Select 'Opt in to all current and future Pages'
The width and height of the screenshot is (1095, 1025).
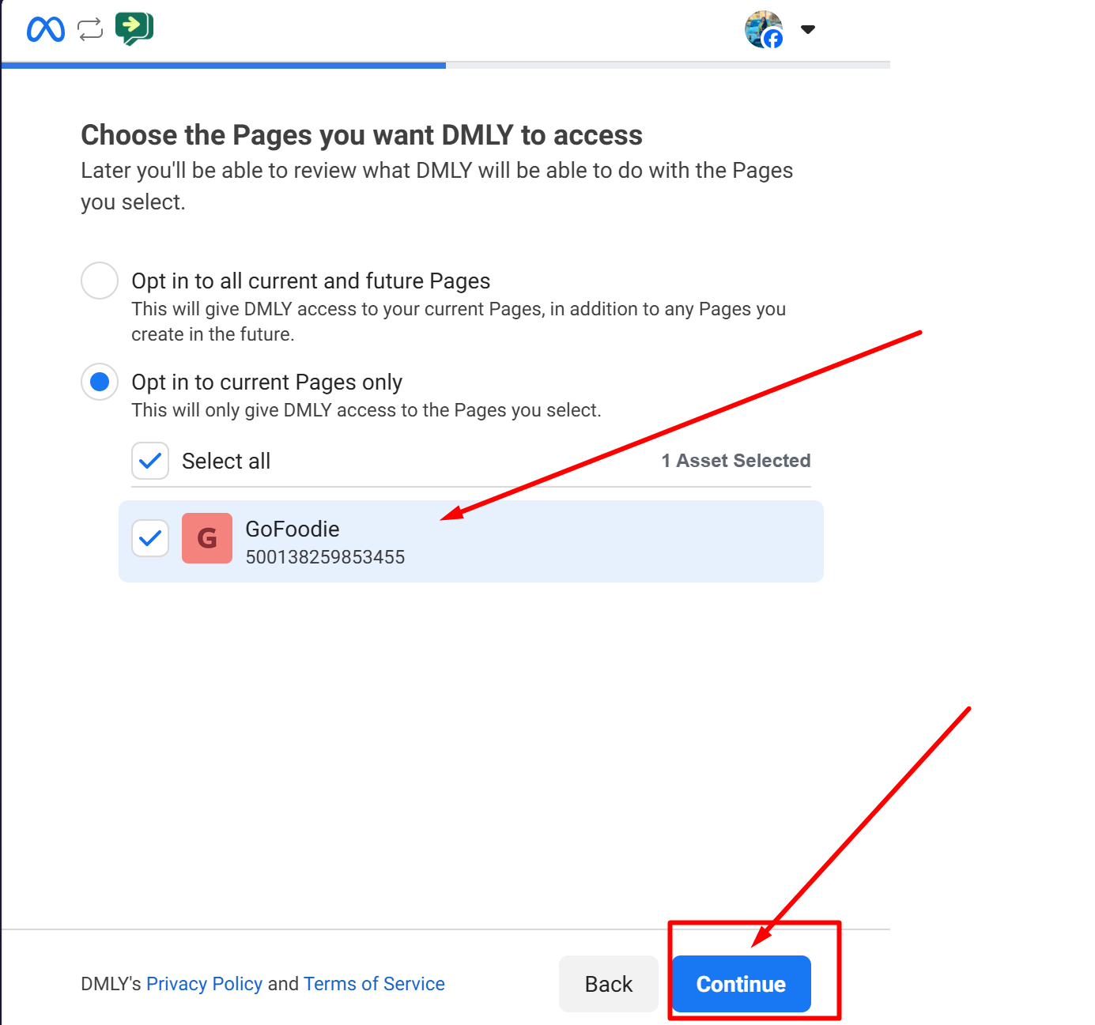pyautogui.click(x=100, y=281)
